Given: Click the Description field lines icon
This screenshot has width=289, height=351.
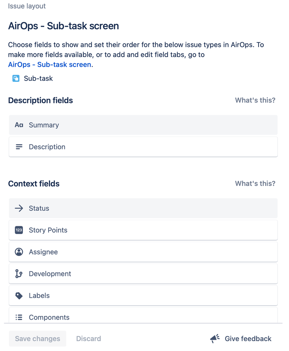Looking at the screenshot, I should pos(19,147).
